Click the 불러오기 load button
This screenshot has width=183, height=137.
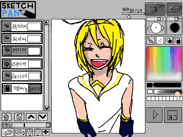click(34, 89)
